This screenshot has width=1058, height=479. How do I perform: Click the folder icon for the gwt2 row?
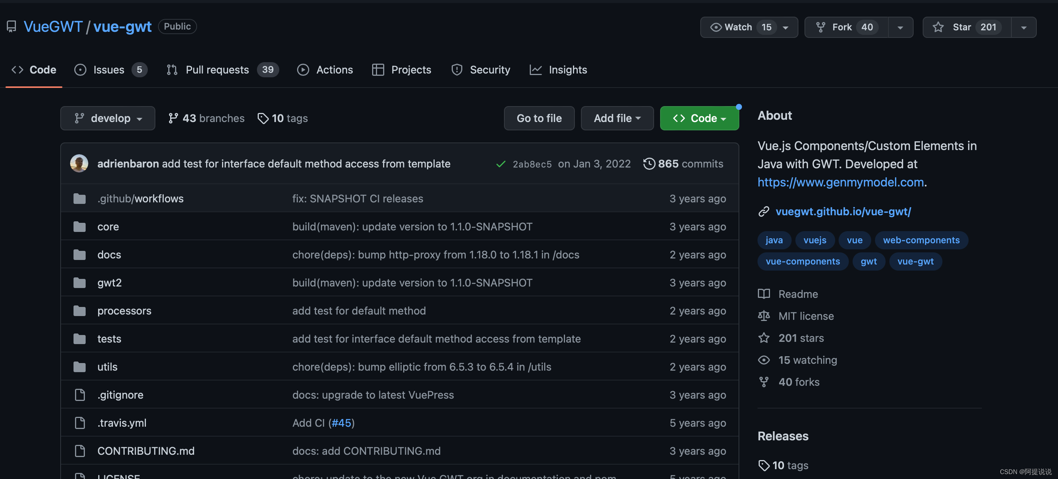coord(80,283)
